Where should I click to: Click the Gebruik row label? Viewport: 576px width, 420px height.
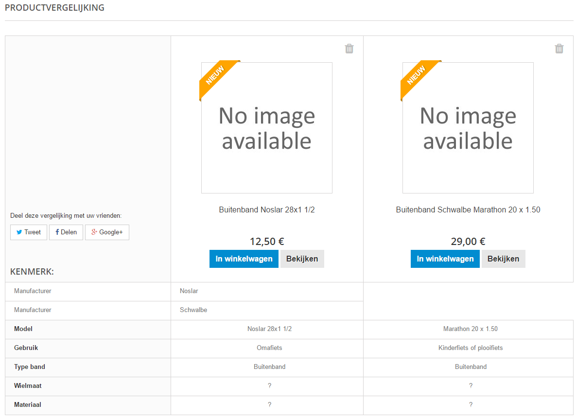pyautogui.click(x=26, y=348)
